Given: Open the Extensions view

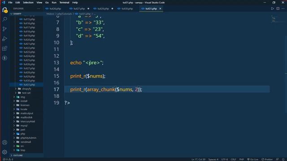Looking at the screenshot, I should [5, 48].
